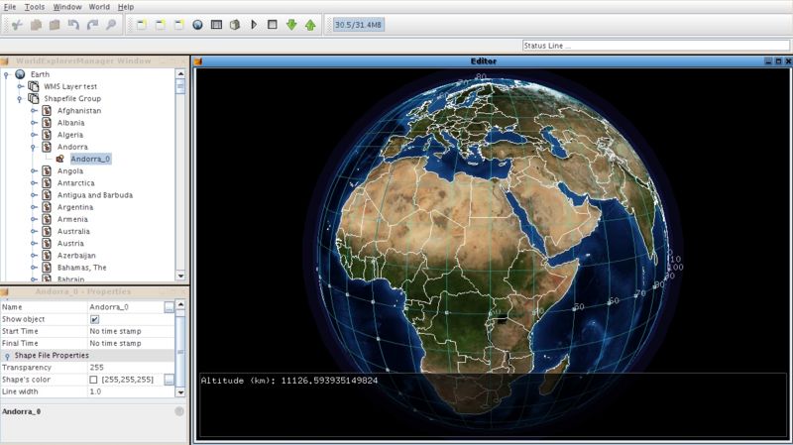Toggle the Show object checkbox

pos(95,320)
